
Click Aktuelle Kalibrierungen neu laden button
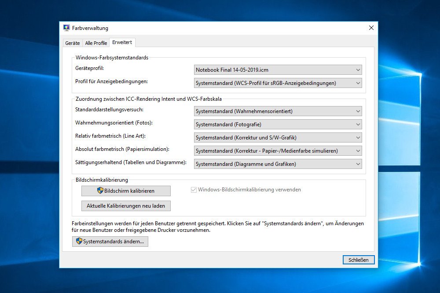point(126,206)
